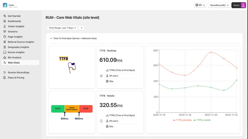Toggle TTFB_mobile legend series
Image resolution: width=248 pixels, height=139 pixels.
[x=202, y=120]
